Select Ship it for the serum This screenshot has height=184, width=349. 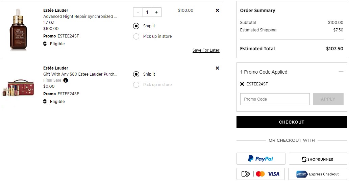coord(136,26)
